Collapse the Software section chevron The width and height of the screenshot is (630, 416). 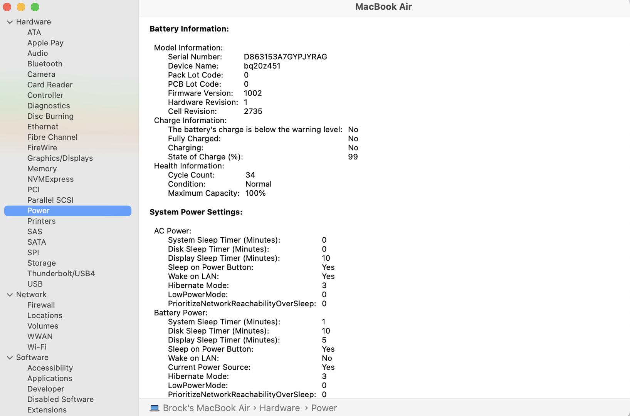coord(10,358)
